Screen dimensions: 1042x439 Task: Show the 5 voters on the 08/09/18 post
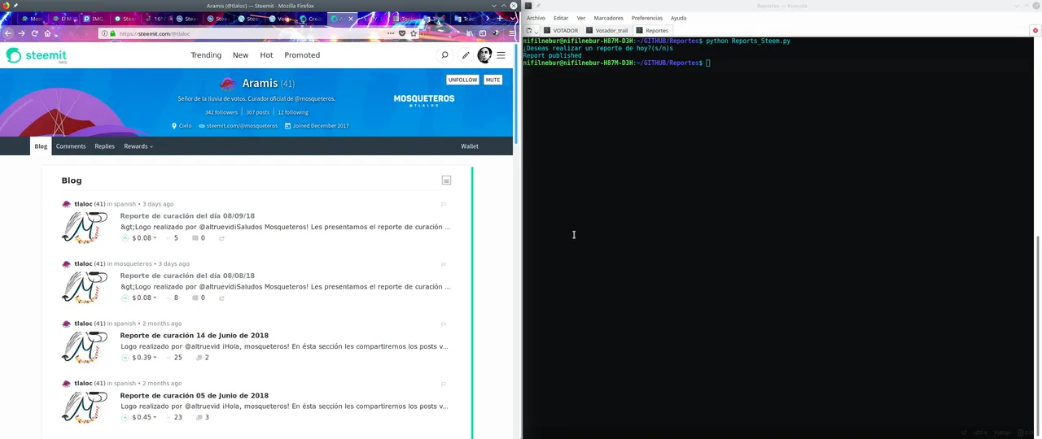173,238
